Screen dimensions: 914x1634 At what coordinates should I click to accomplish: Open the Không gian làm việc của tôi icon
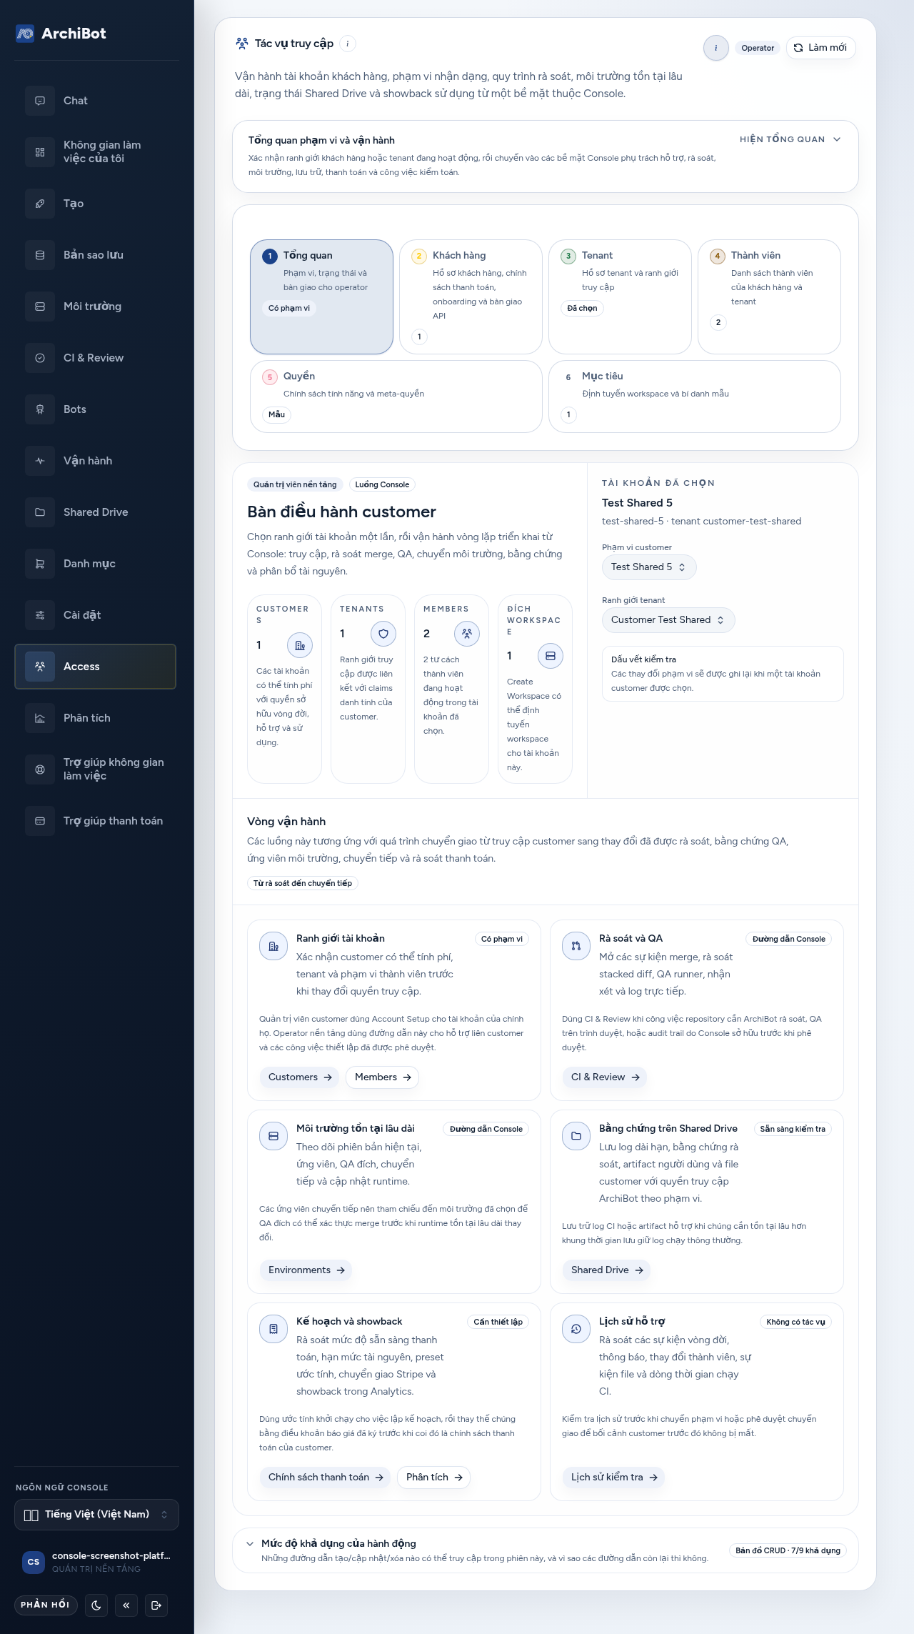[40, 152]
